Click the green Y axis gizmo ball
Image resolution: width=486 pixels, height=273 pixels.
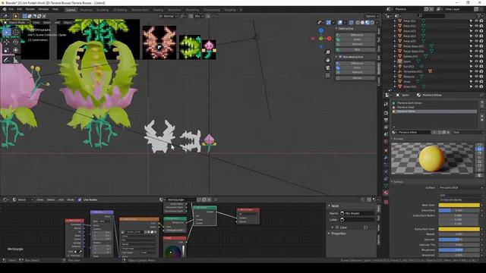pyautogui.click(x=321, y=39)
